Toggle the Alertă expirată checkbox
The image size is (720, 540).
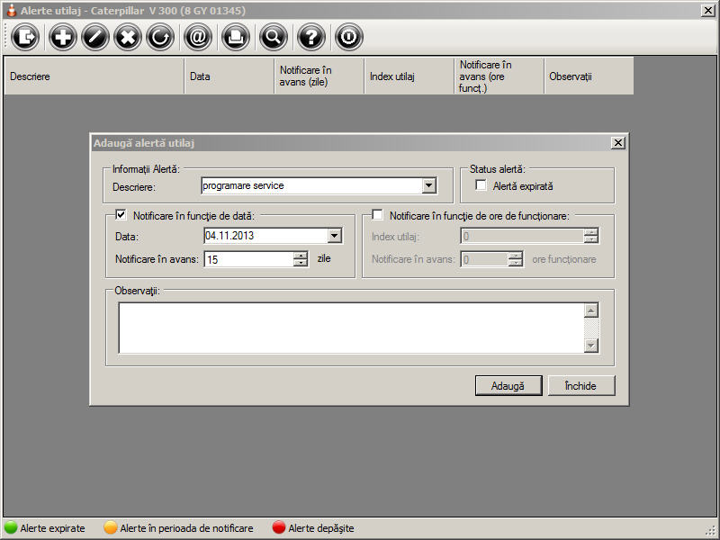(x=481, y=185)
